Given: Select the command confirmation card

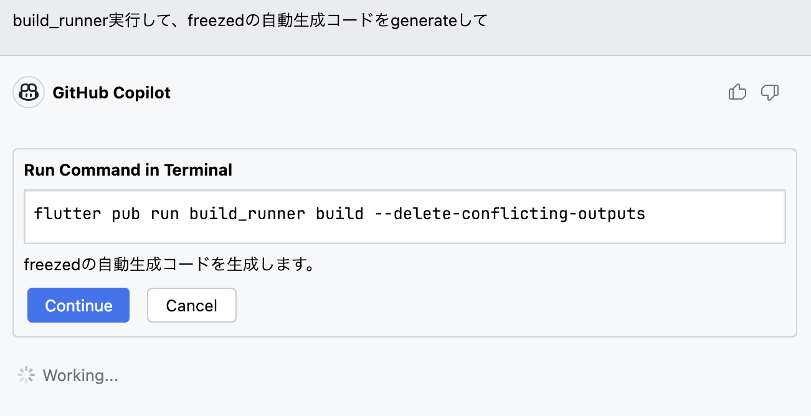Looking at the screenshot, I should pos(405,242).
